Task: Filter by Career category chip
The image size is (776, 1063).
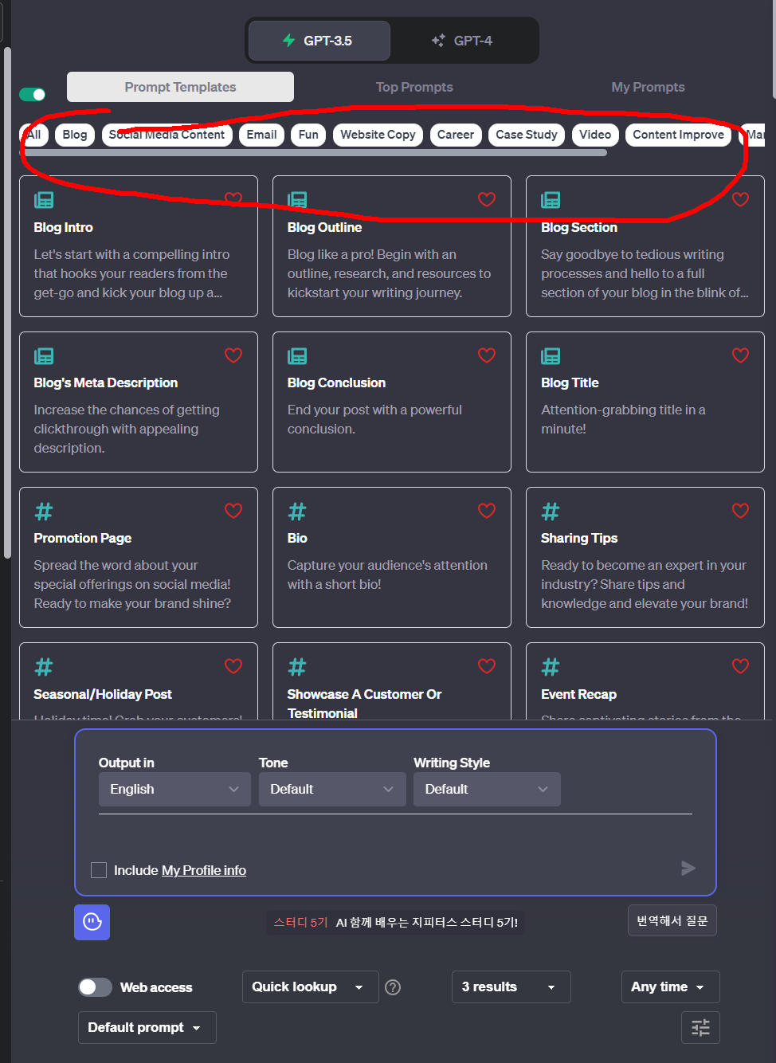Action: click(456, 135)
